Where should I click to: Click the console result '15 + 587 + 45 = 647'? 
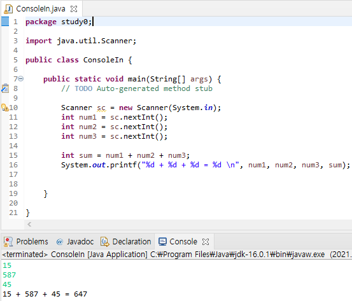[x=45, y=294]
